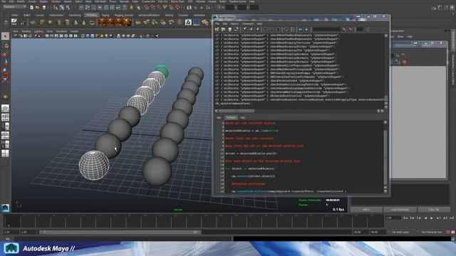456x256 pixels.
Task: Click Copy Tab button
Action: [434, 210]
